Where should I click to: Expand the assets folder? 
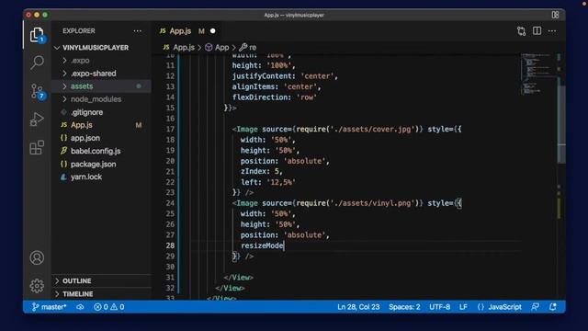(x=102, y=86)
